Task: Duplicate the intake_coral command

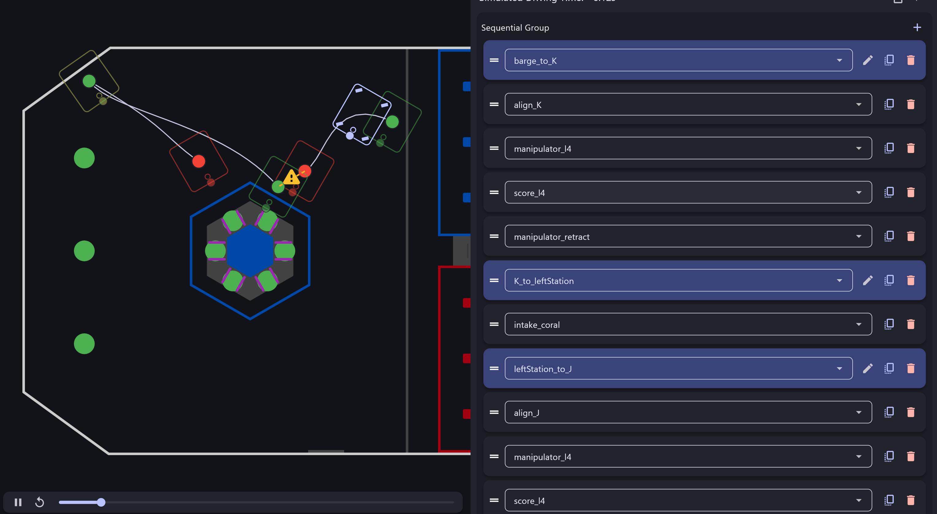Action: 889,324
